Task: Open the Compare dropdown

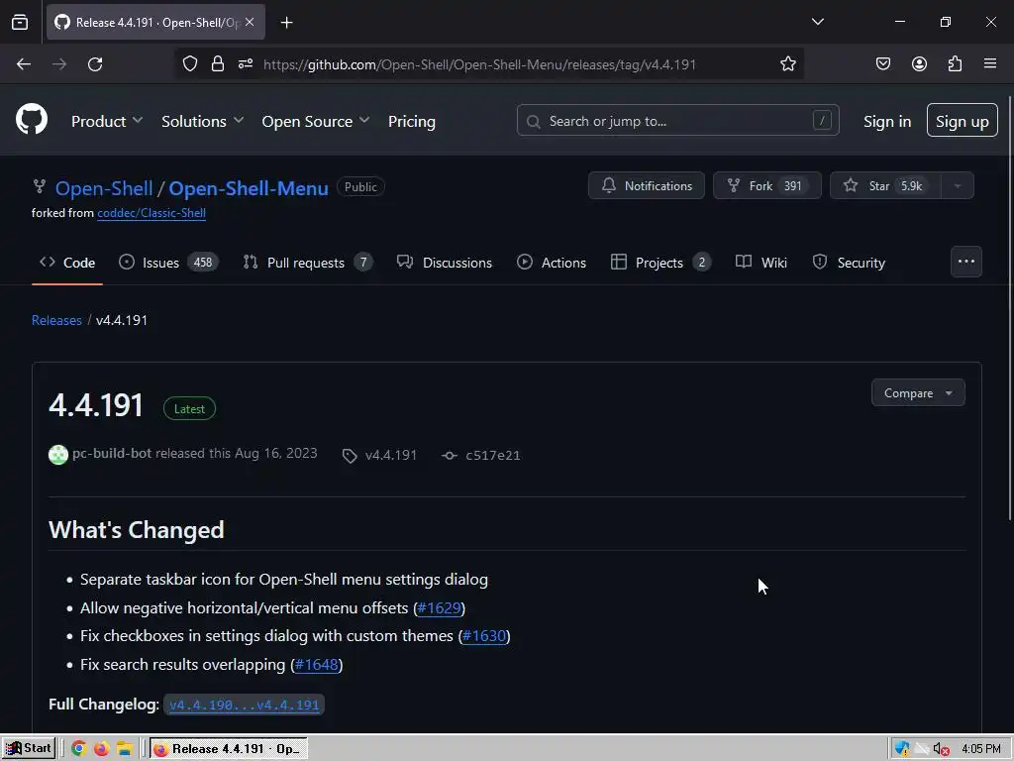Action: pos(918,392)
